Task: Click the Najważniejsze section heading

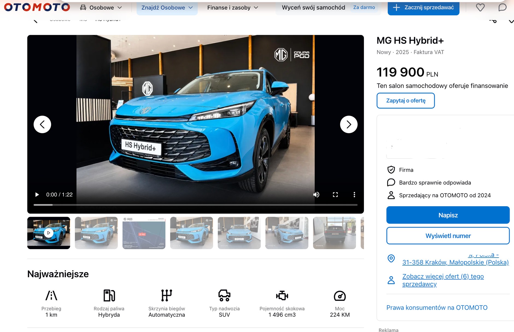Action: [58, 274]
